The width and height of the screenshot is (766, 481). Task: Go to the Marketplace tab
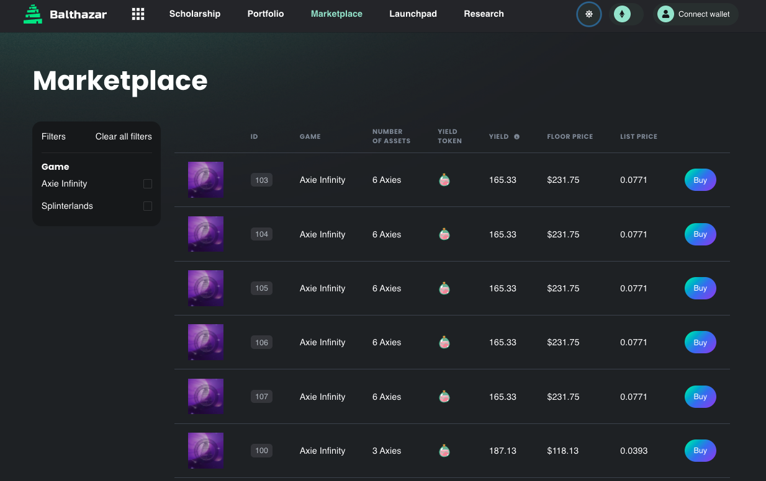tap(336, 14)
